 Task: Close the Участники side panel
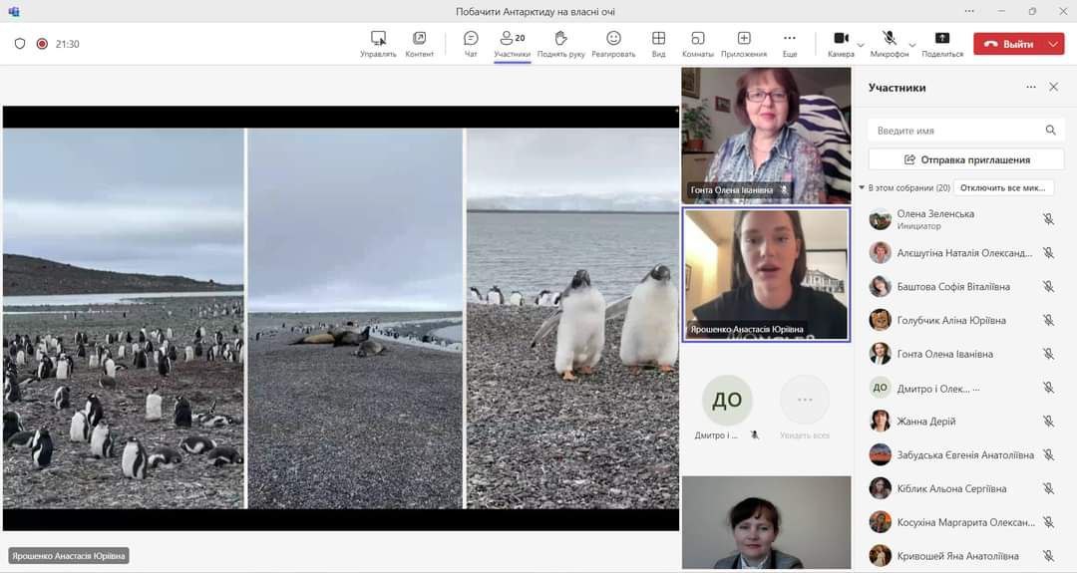coord(1053,88)
